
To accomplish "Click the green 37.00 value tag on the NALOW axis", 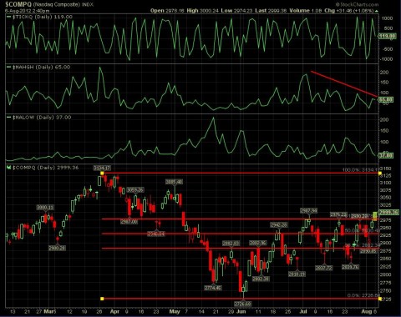I will pos(386,155).
